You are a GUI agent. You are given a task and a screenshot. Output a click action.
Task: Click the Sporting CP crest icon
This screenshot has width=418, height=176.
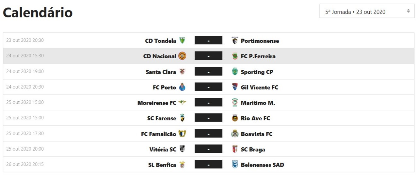235,72
